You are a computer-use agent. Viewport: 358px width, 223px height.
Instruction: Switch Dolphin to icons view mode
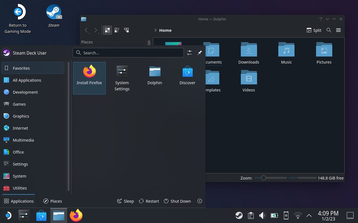[107, 30]
